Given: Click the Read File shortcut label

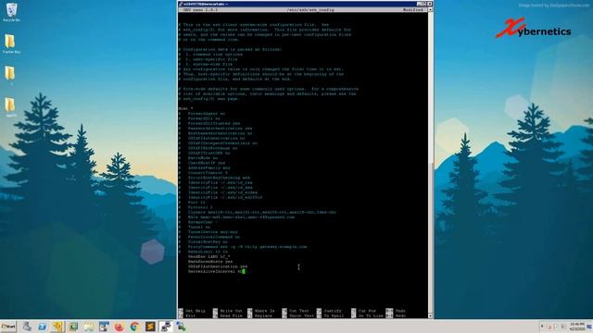Looking at the screenshot, I should coord(231,315).
